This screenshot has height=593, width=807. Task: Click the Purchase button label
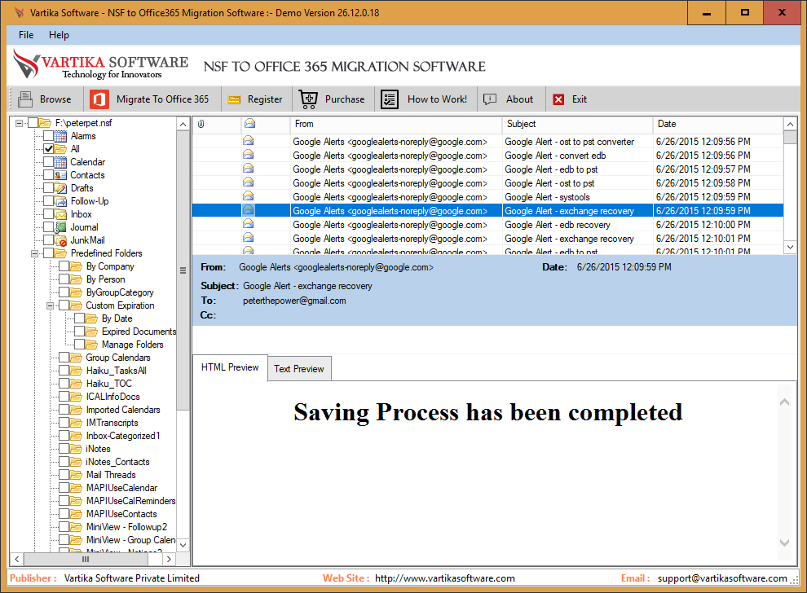pyautogui.click(x=345, y=99)
